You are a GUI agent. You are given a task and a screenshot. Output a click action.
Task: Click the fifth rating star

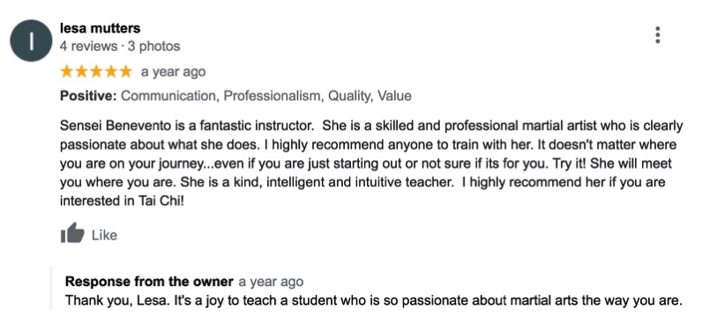click(126, 71)
